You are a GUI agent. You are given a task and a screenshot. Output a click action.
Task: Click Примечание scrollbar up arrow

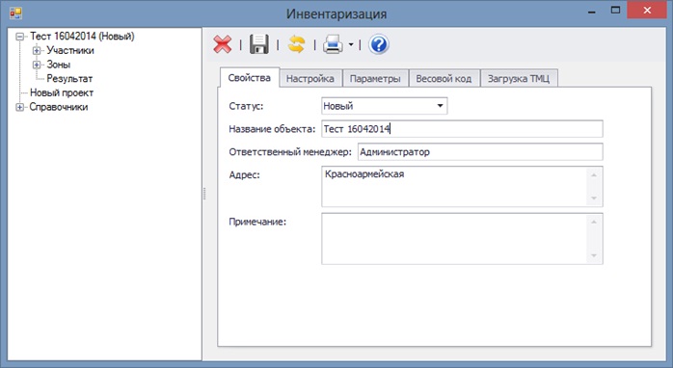pos(594,222)
